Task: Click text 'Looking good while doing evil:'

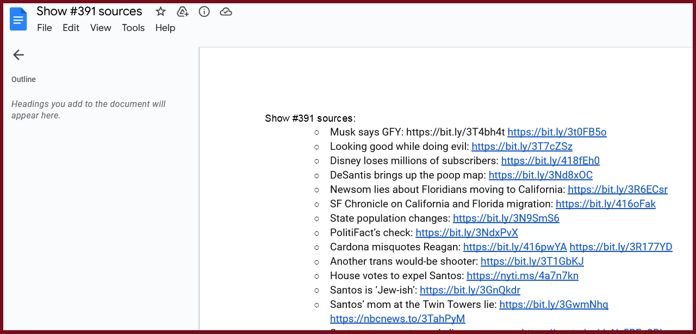Action: [400, 147]
